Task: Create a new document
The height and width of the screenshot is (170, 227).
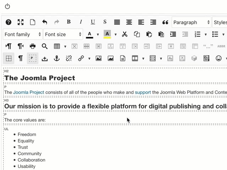Action: tap(33, 22)
